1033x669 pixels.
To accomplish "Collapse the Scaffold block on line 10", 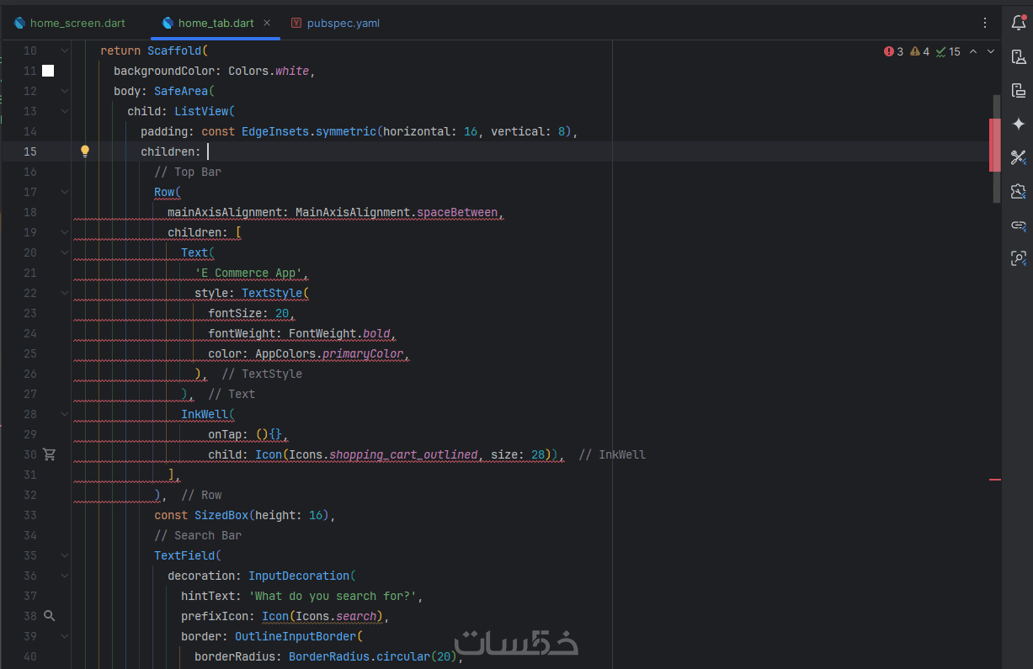I will tap(66, 50).
